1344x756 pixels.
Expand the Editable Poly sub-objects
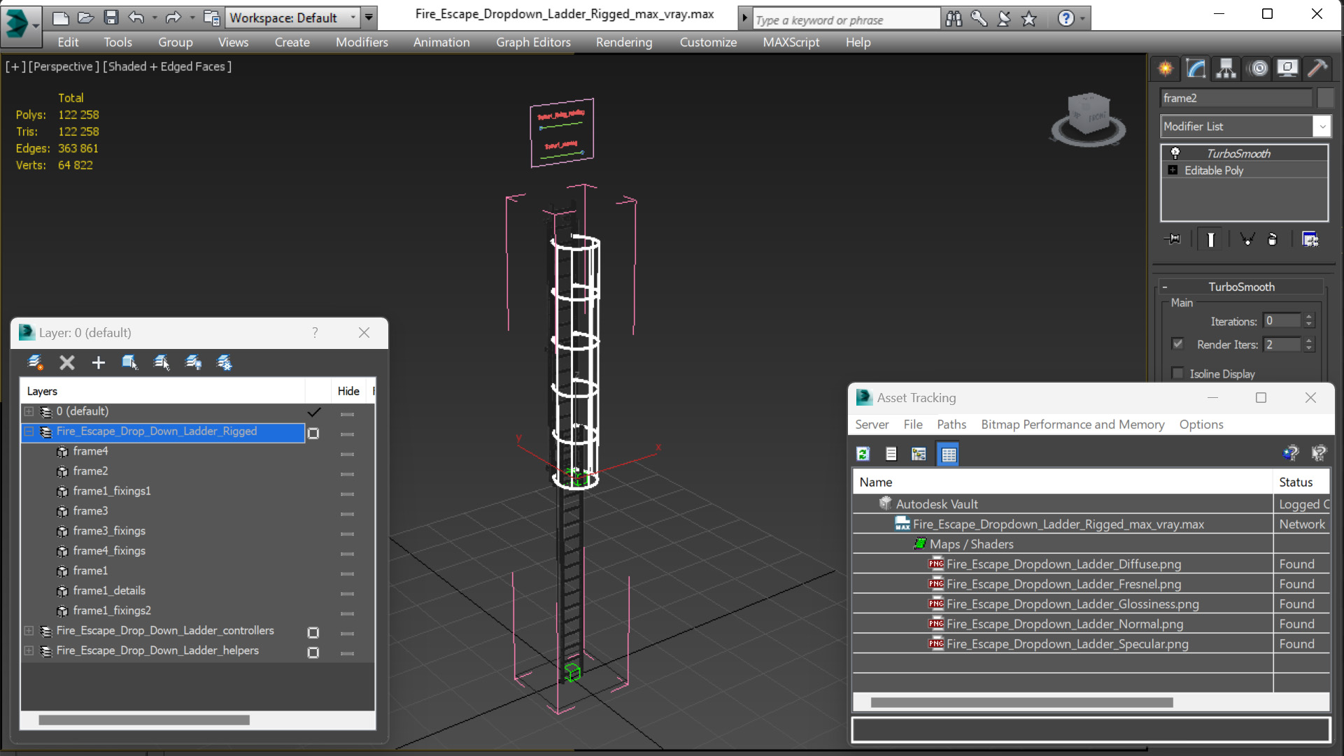1173,170
